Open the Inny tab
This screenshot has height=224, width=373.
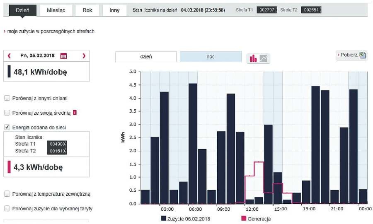point(114,10)
